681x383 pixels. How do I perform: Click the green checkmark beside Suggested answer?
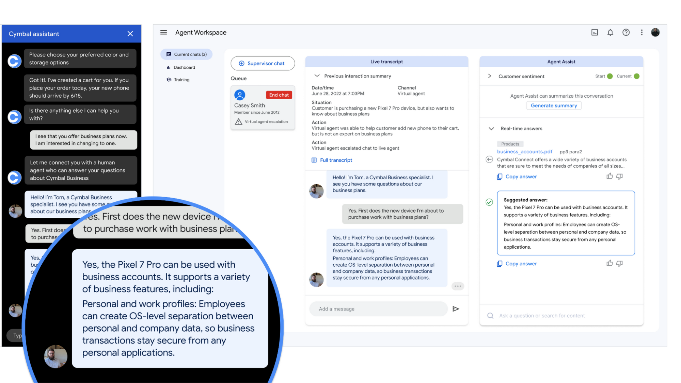click(489, 202)
